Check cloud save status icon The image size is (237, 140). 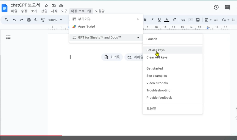[61, 6]
